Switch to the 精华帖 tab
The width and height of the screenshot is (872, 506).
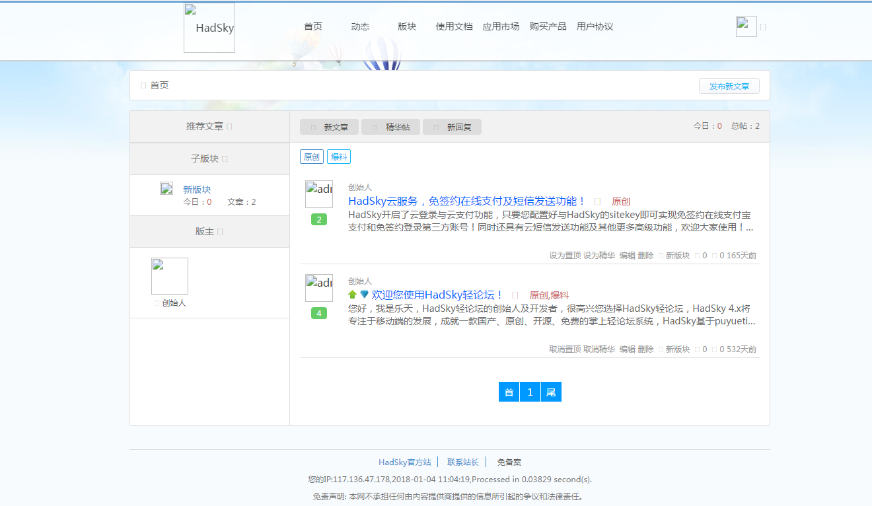[390, 127]
